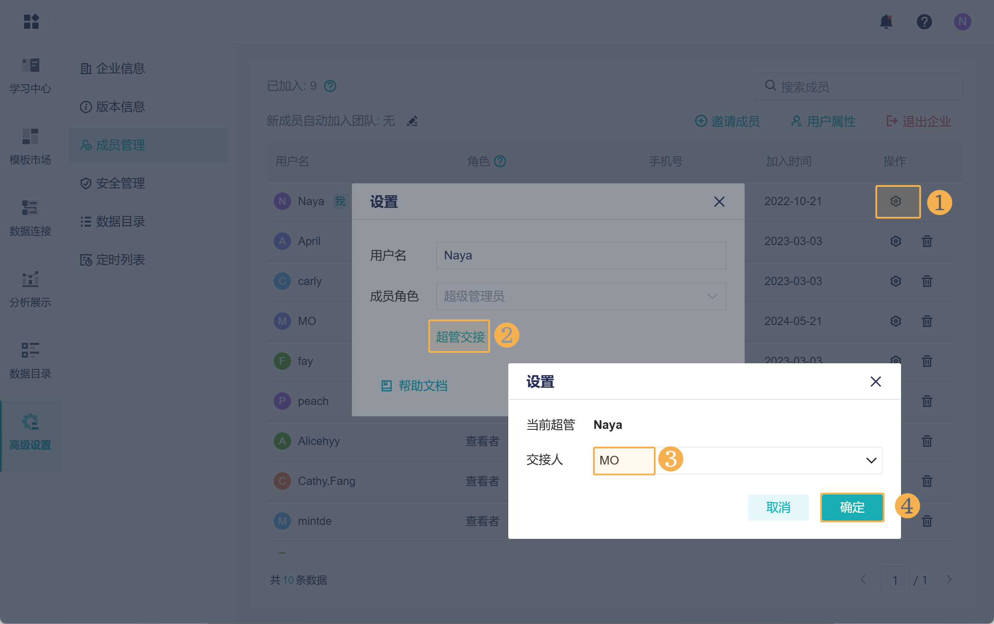Image resolution: width=994 pixels, height=624 pixels.
Task: Delete member carly with trash icon
Action: coord(927,281)
